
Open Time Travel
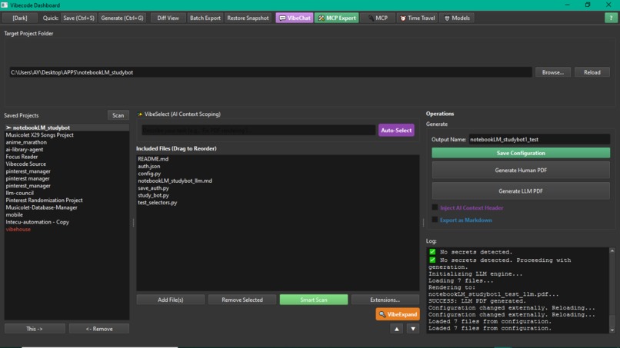[x=417, y=18]
